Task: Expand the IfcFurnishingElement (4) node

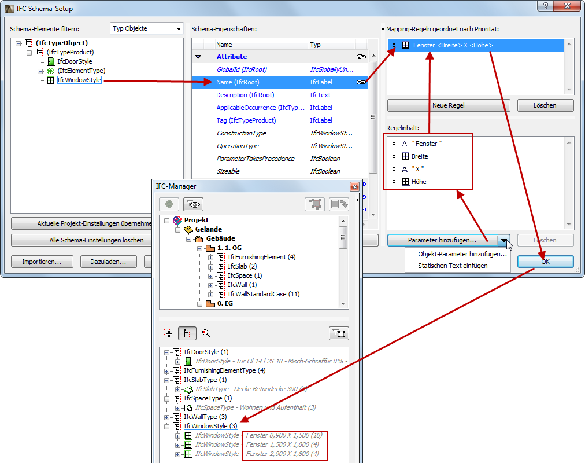Action: click(x=211, y=258)
